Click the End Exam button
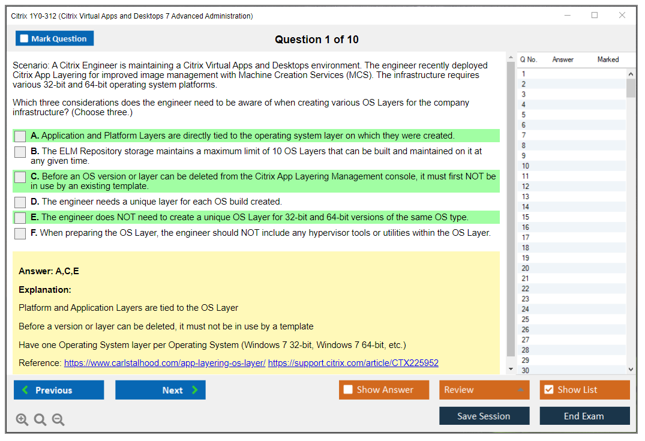 pos(584,416)
